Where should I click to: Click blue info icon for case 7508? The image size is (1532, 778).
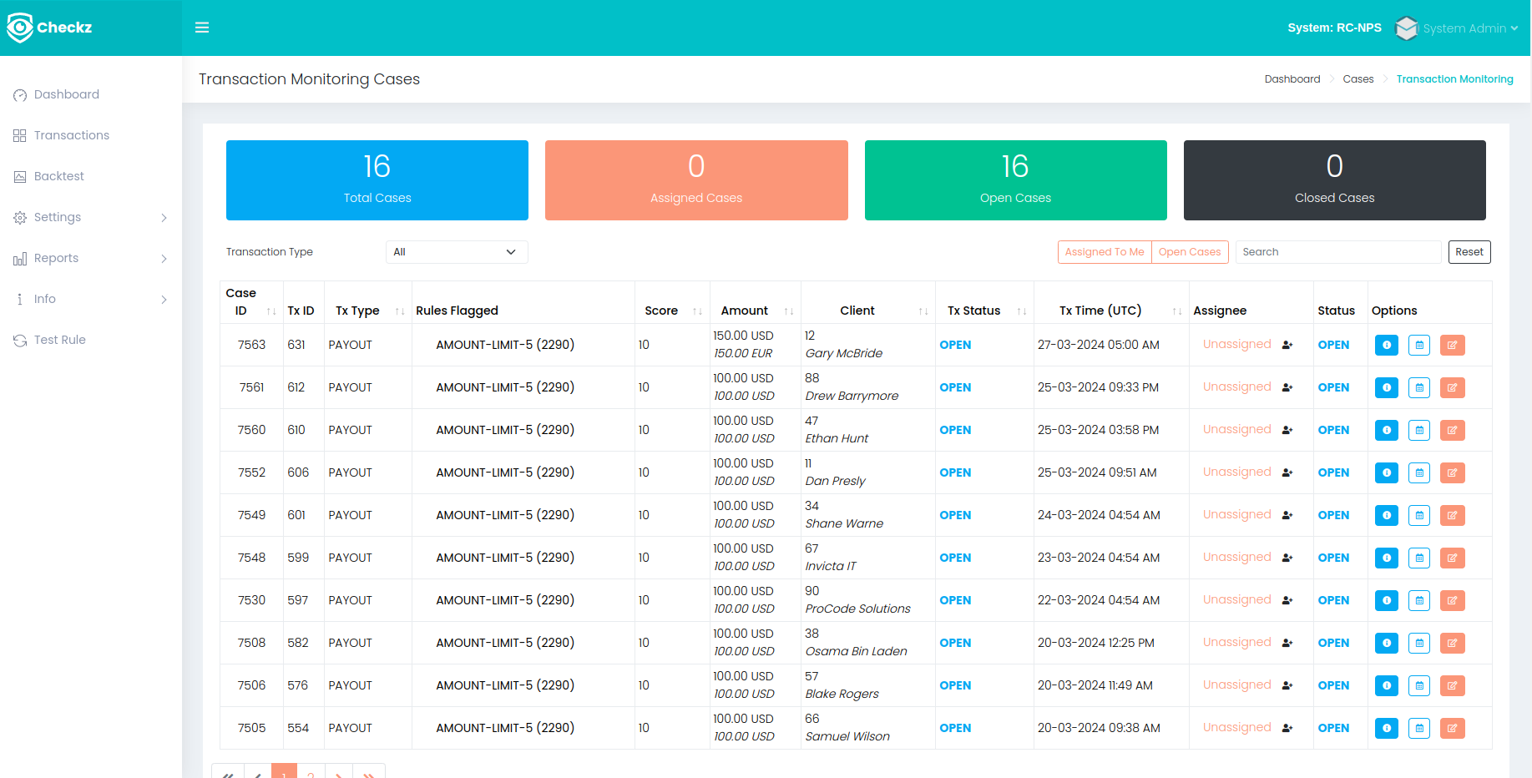click(1386, 643)
